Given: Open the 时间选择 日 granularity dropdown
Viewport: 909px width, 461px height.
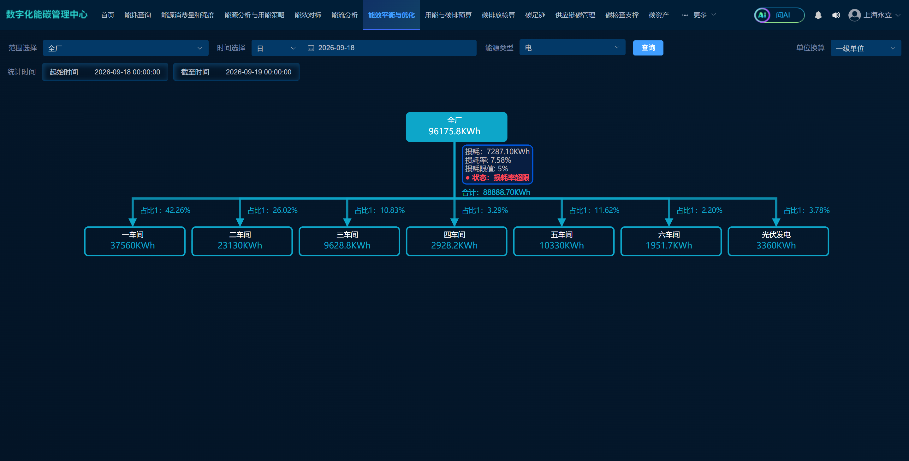Looking at the screenshot, I should coord(276,48).
